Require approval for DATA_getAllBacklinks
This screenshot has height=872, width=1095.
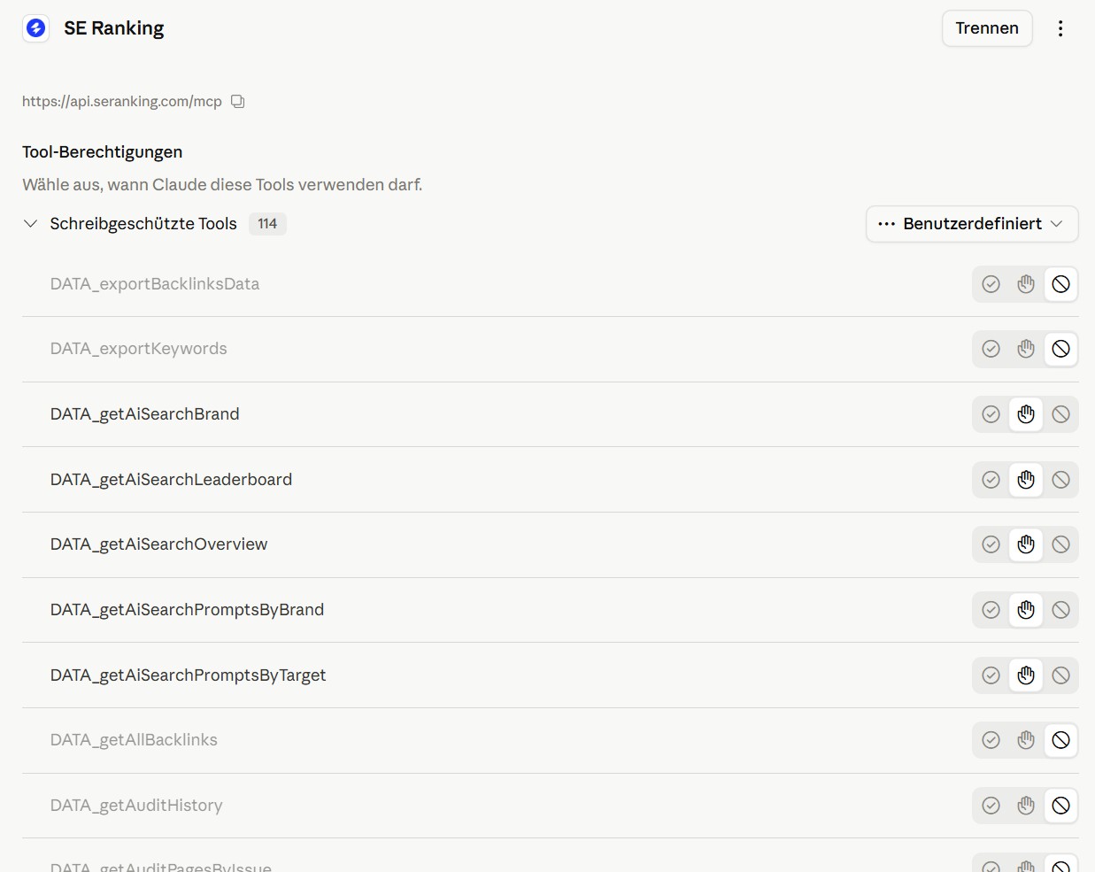click(1026, 740)
